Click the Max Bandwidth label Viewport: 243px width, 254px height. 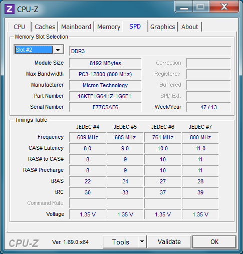point(45,74)
